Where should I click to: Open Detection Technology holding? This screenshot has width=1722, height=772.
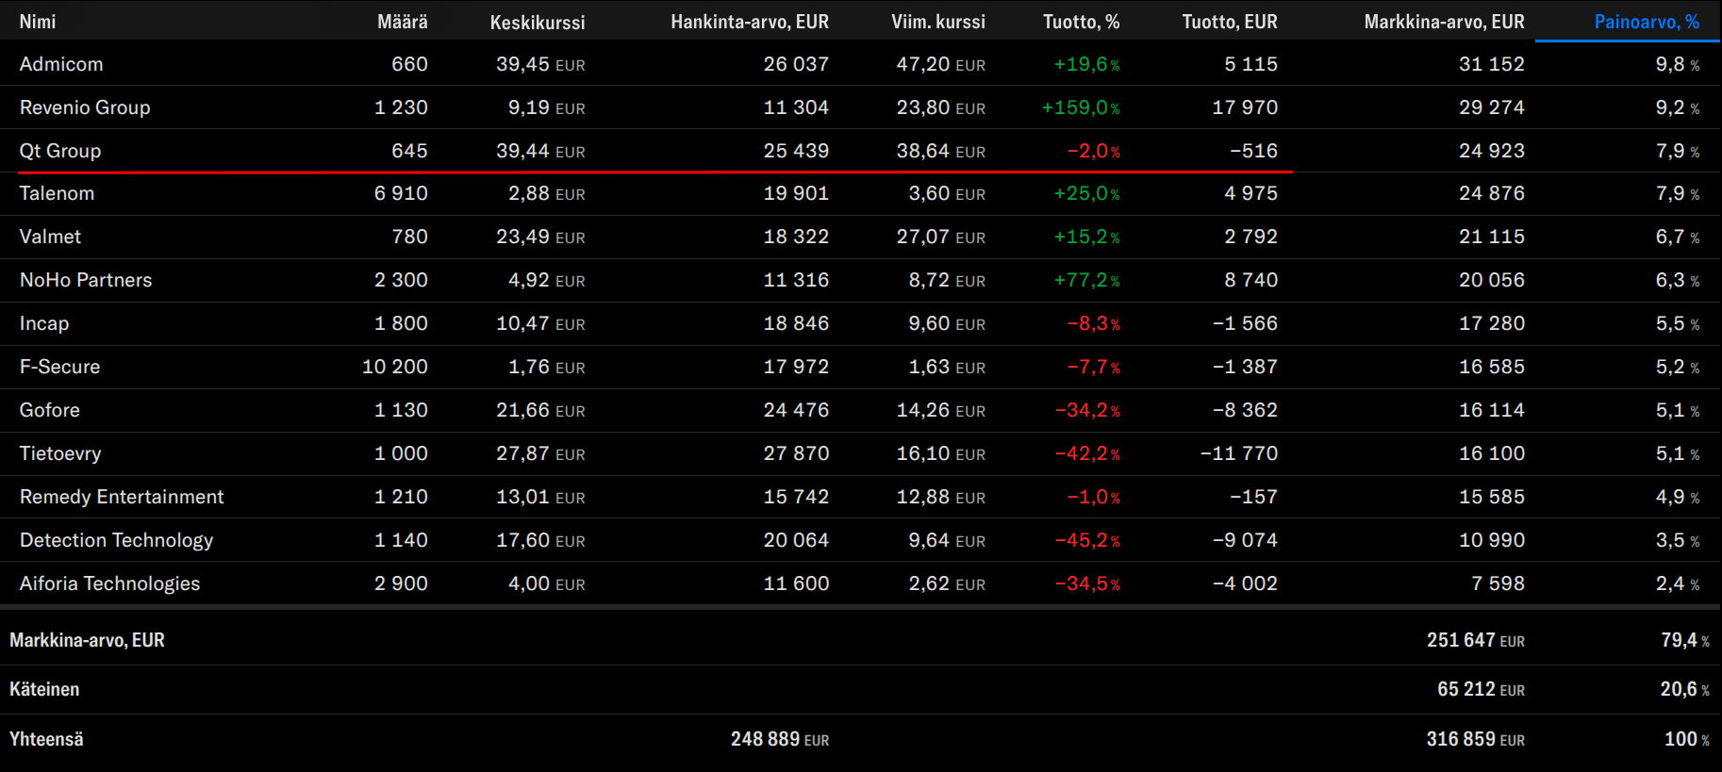[116, 540]
